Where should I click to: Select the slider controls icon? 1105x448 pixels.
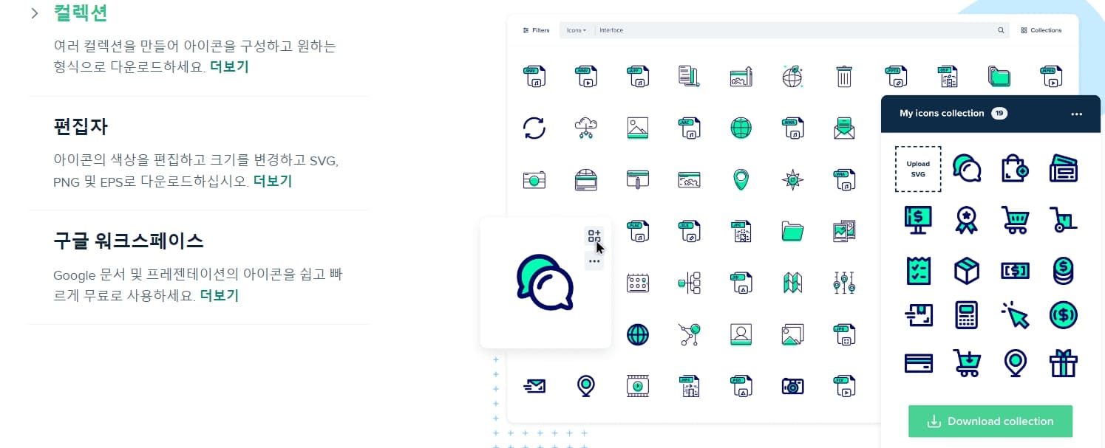tap(844, 283)
